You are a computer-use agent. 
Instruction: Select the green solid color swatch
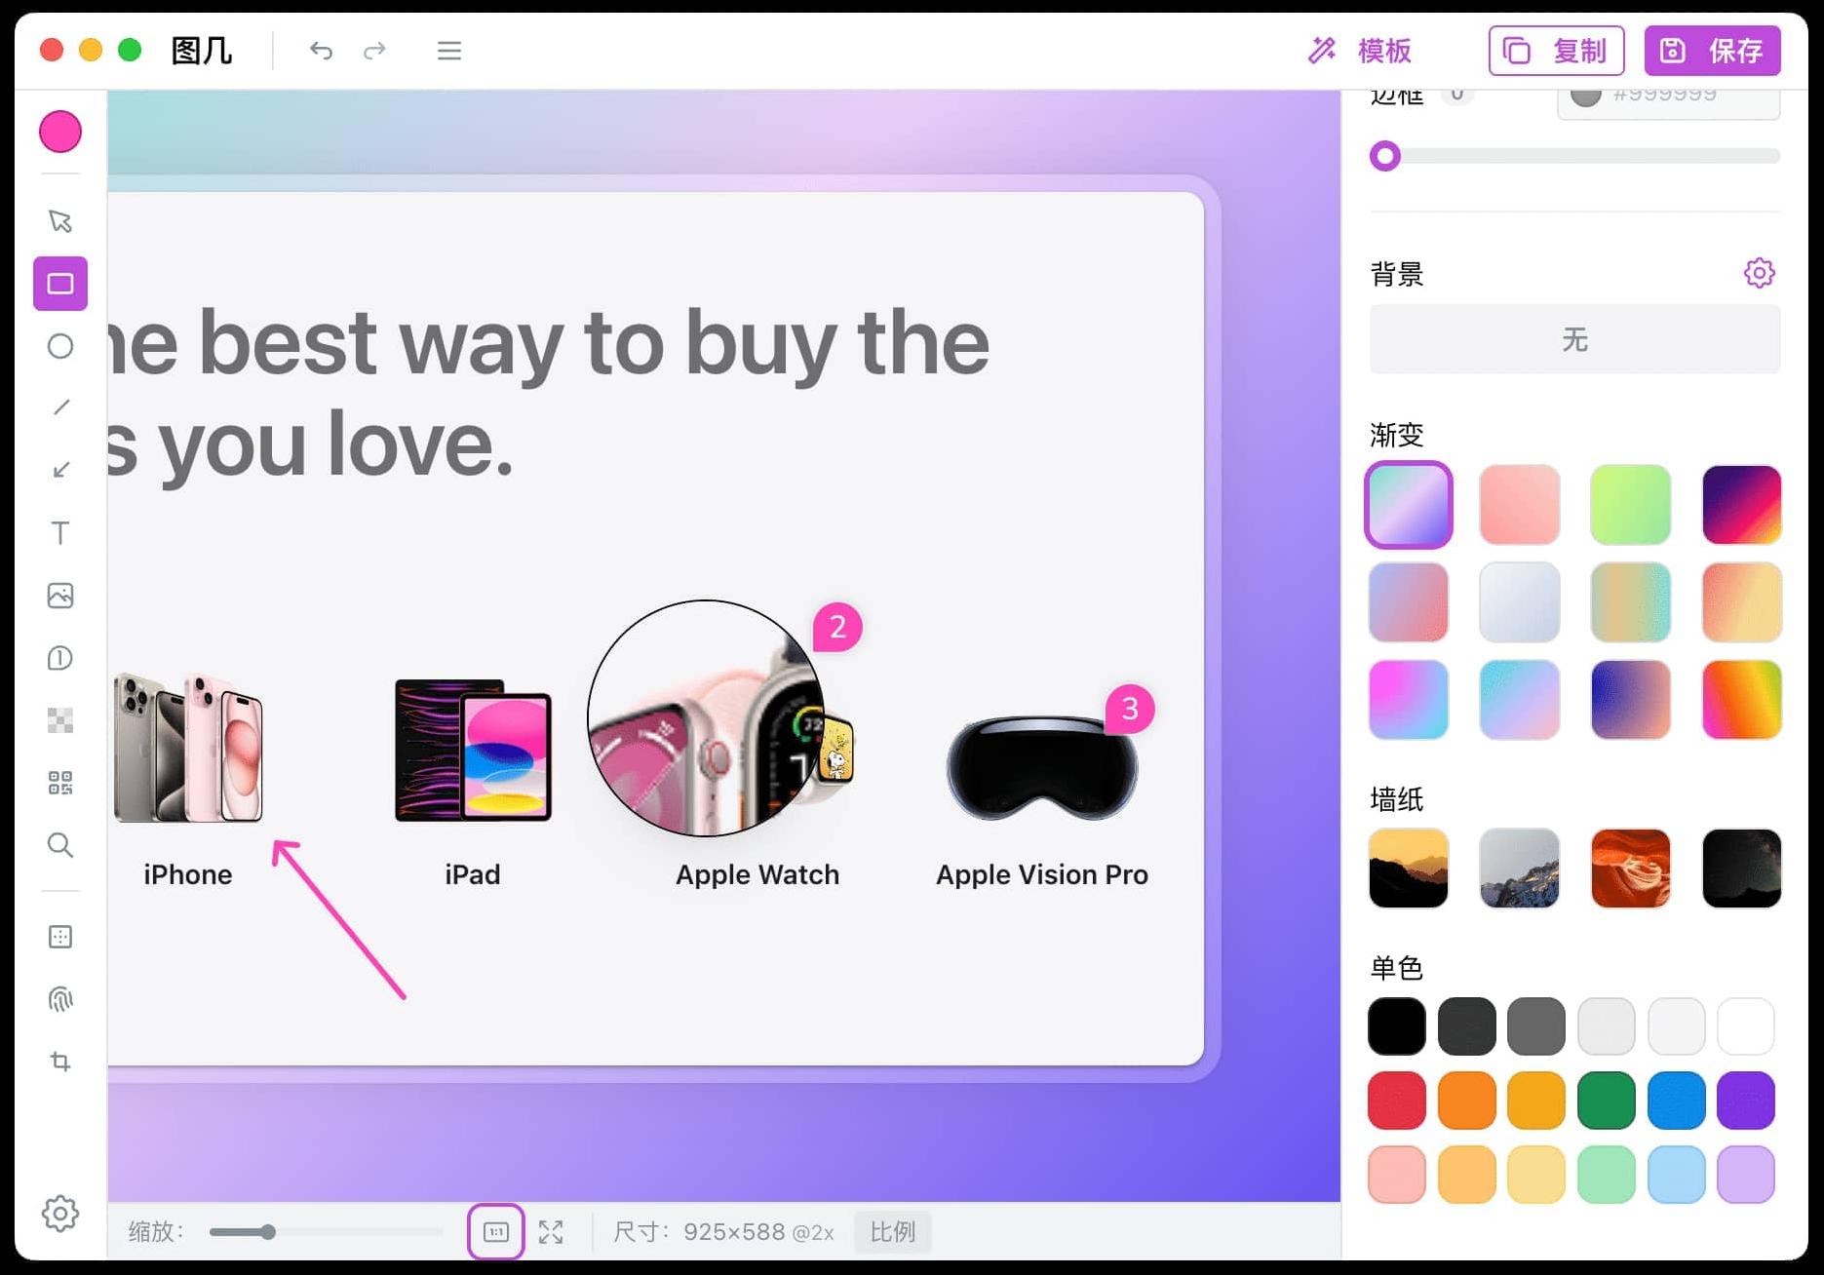pyautogui.click(x=1607, y=1101)
